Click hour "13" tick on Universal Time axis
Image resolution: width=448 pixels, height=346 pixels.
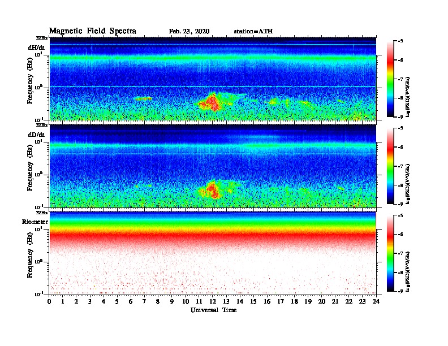pos(226,302)
